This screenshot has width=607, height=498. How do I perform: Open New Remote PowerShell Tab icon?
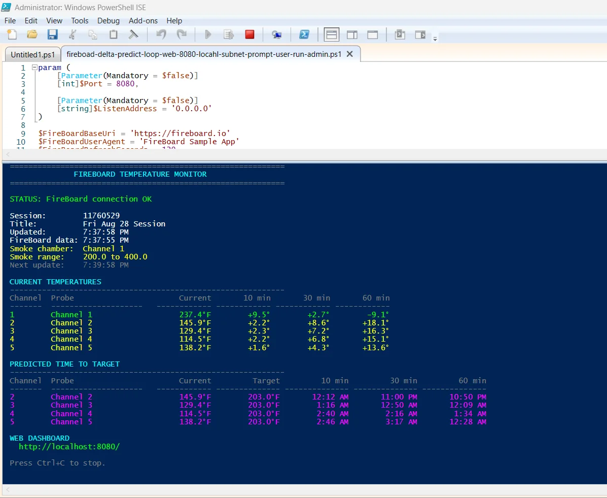276,35
